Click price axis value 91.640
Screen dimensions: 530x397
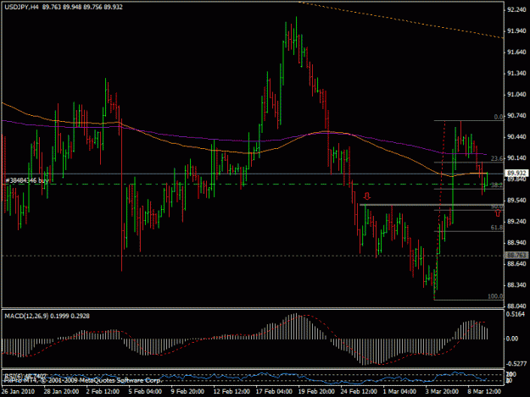[516, 52]
